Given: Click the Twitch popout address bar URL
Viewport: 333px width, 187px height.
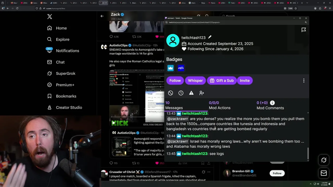Looking at the screenshot, I should click(x=194, y=22).
